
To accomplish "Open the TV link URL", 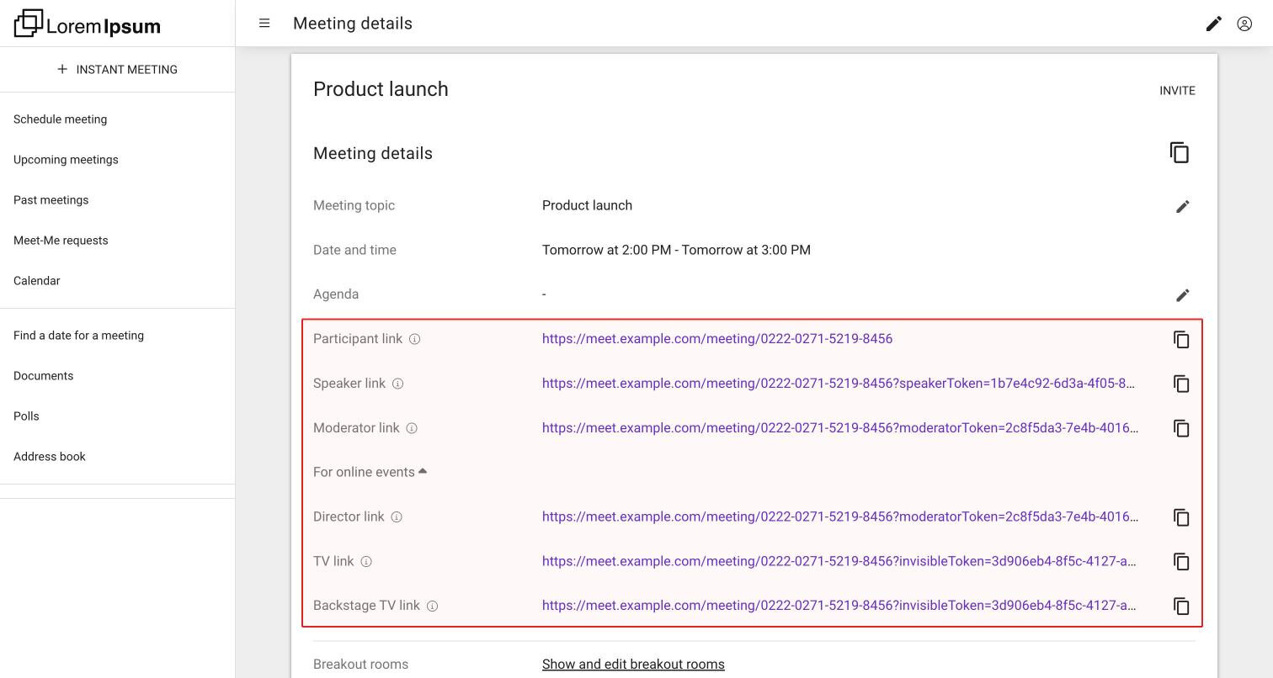I will coord(839,561).
